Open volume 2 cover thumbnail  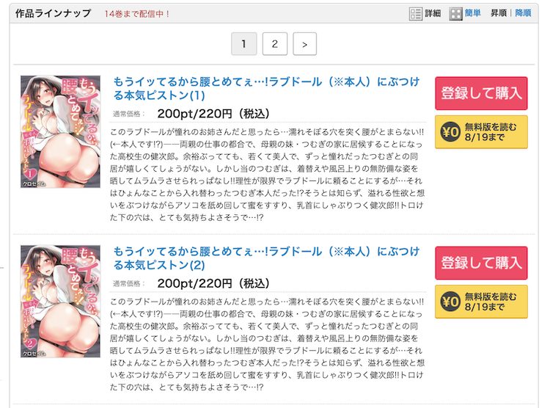click(60, 302)
